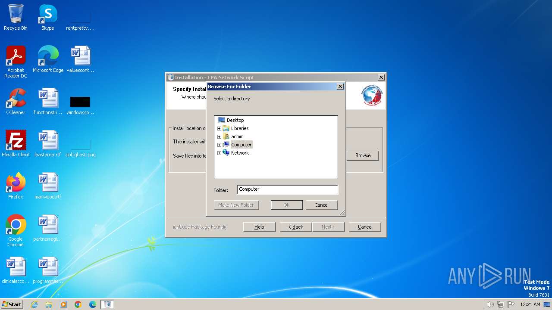Click the Network icon in tree
This screenshot has height=310, width=552.
[226, 153]
